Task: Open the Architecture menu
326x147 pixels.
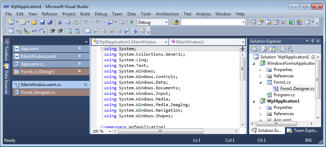Action: (167, 14)
